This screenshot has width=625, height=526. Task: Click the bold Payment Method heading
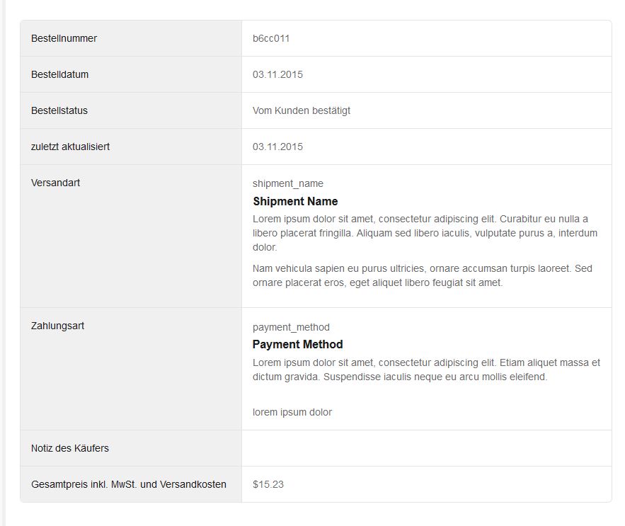click(297, 344)
